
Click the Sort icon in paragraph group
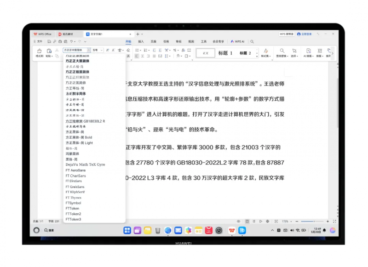coord(183,50)
